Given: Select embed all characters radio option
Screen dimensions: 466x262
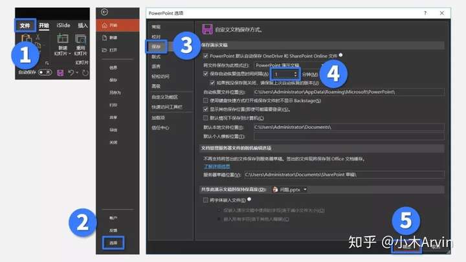Looking at the screenshot, I should click(x=219, y=219).
